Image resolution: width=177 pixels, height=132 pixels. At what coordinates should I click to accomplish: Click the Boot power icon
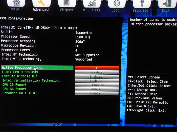click(117, 4)
